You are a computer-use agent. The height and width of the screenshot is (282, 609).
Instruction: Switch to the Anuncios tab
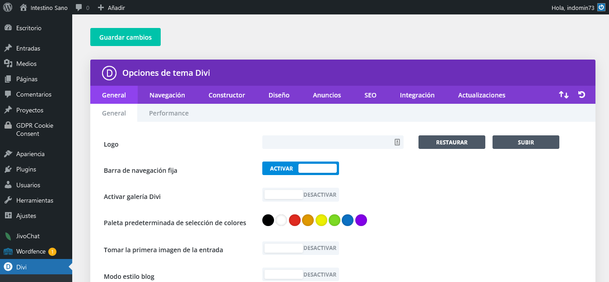[x=327, y=95]
